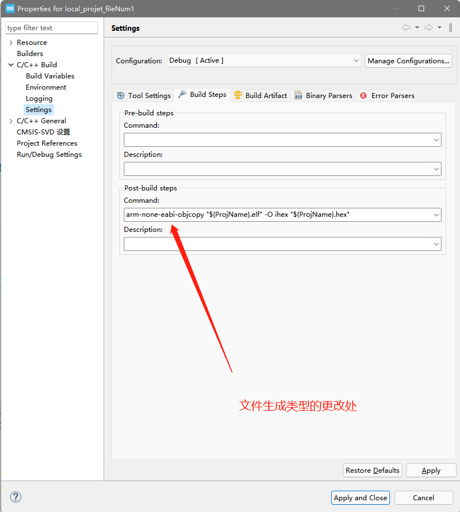Click the help question mark icon
The height and width of the screenshot is (512, 460).
click(x=16, y=497)
